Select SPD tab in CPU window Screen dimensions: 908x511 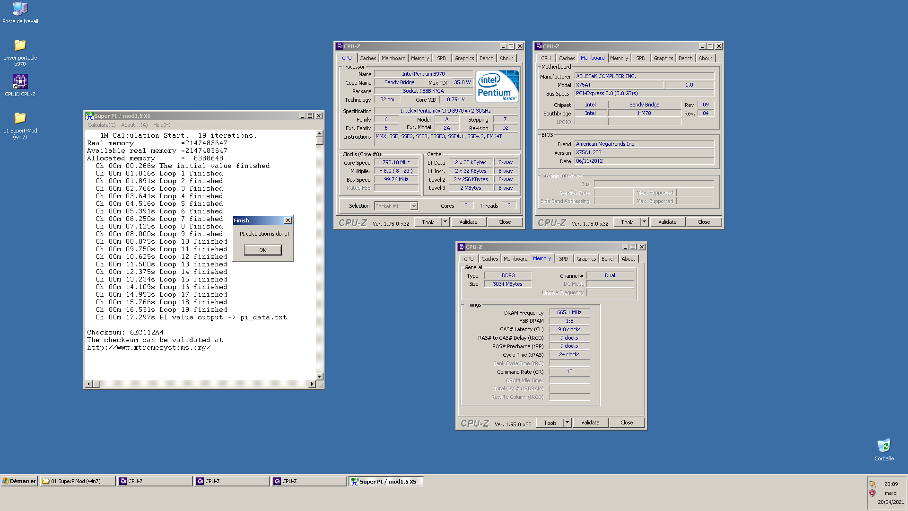[x=441, y=58]
